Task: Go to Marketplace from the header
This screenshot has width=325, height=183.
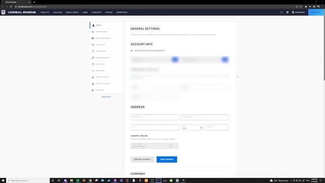Action: pyautogui.click(x=122, y=12)
